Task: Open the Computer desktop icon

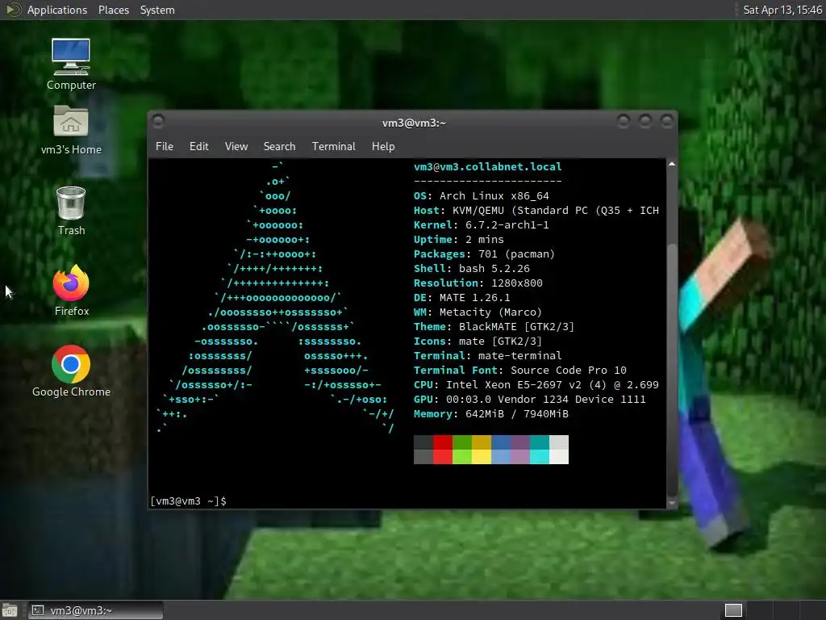Action: point(71,64)
